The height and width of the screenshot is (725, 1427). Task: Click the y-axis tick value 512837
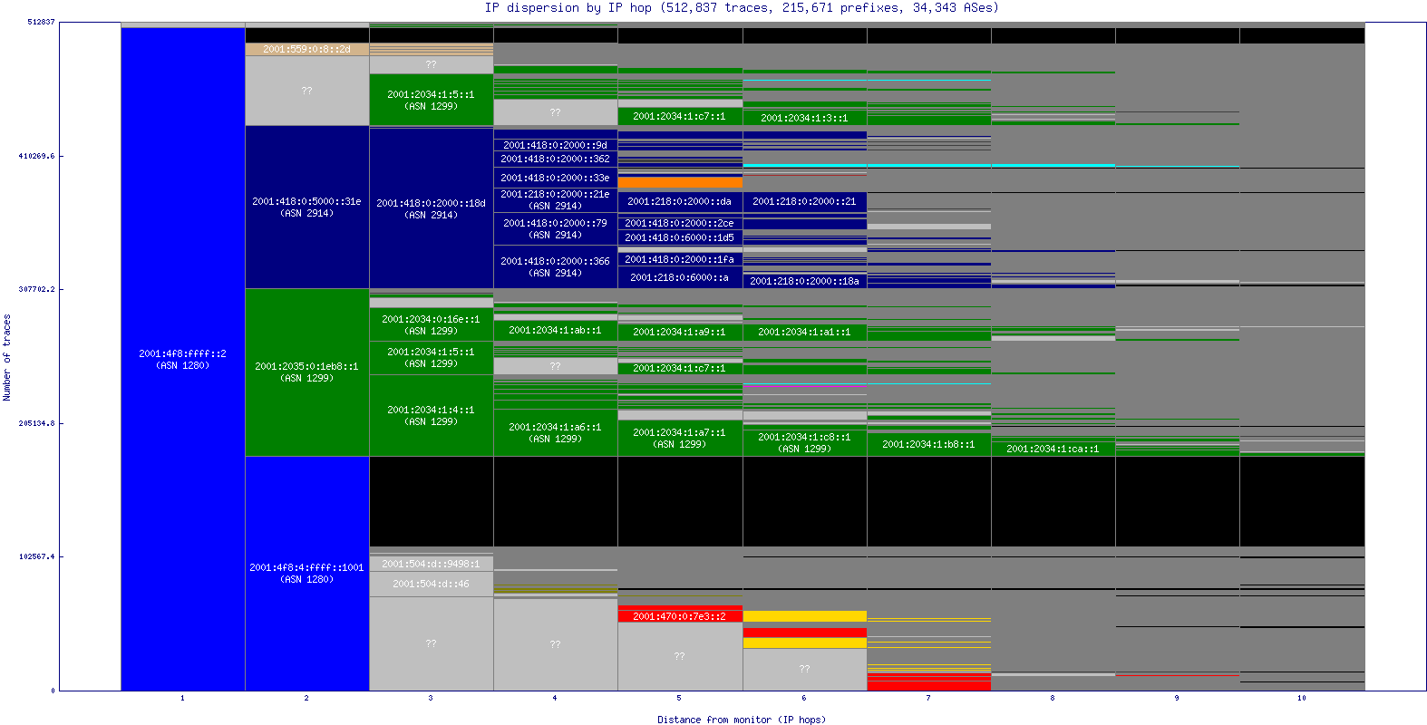41,22
